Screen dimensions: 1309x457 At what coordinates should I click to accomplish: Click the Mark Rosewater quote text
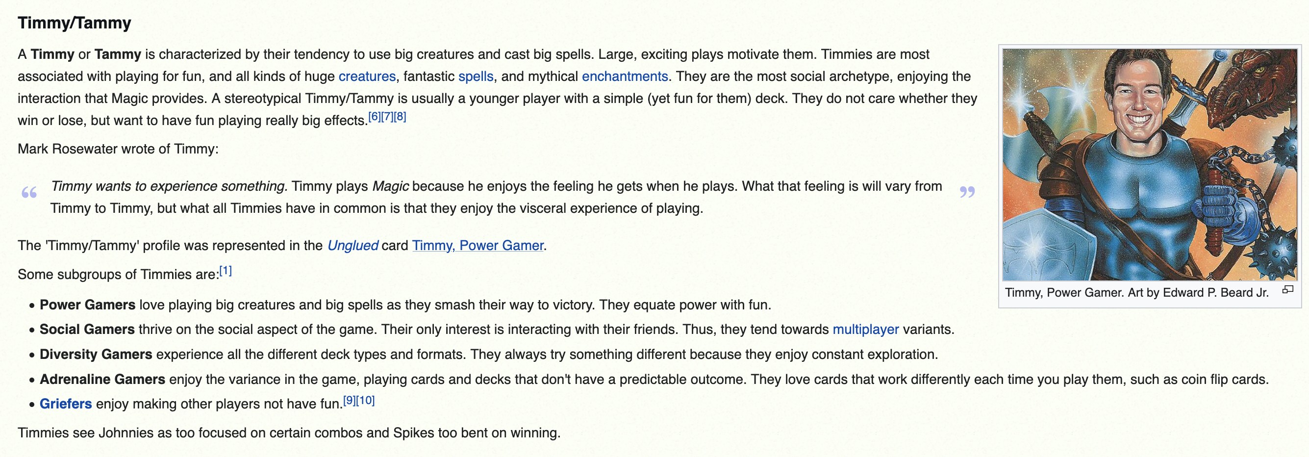point(497,197)
